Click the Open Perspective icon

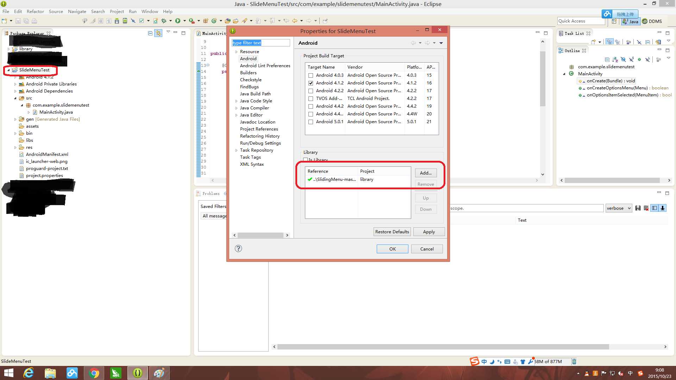click(x=614, y=21)
